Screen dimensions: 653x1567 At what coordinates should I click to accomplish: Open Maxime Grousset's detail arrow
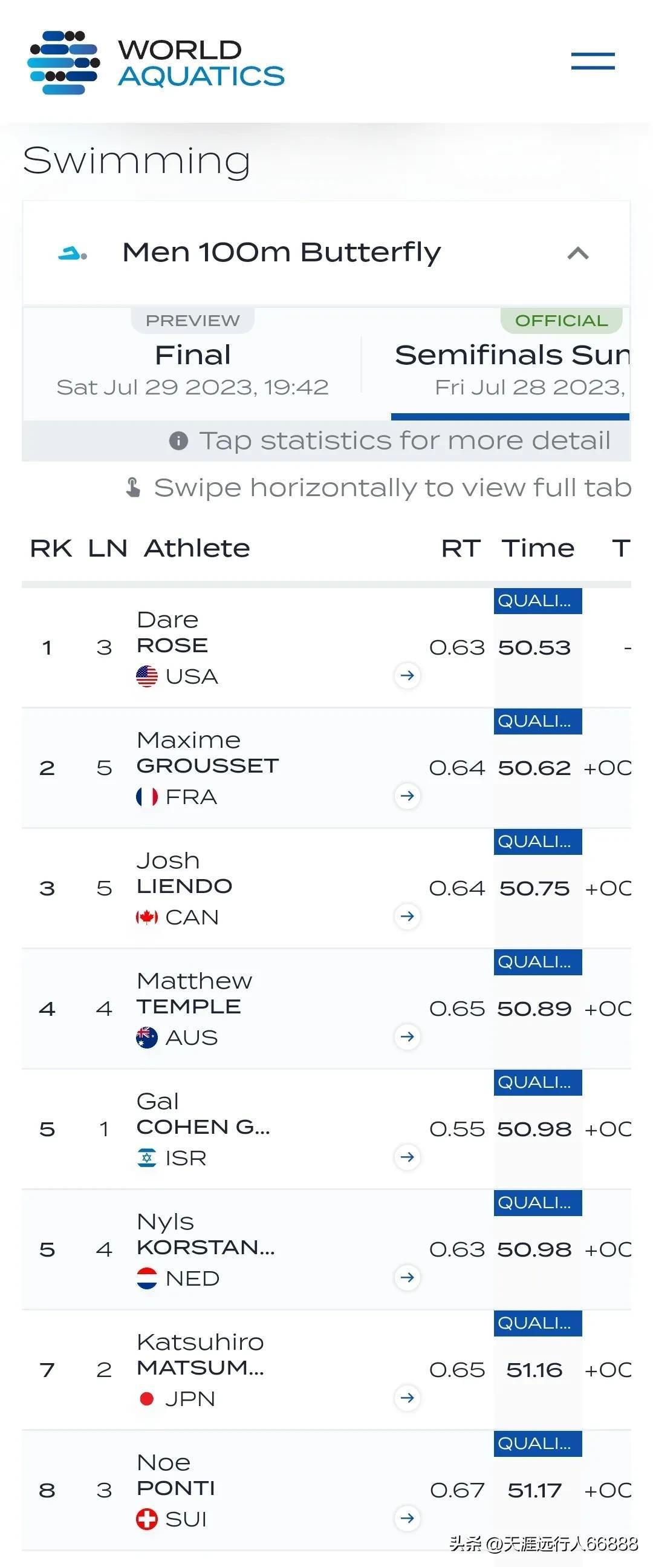coord(408,796)
